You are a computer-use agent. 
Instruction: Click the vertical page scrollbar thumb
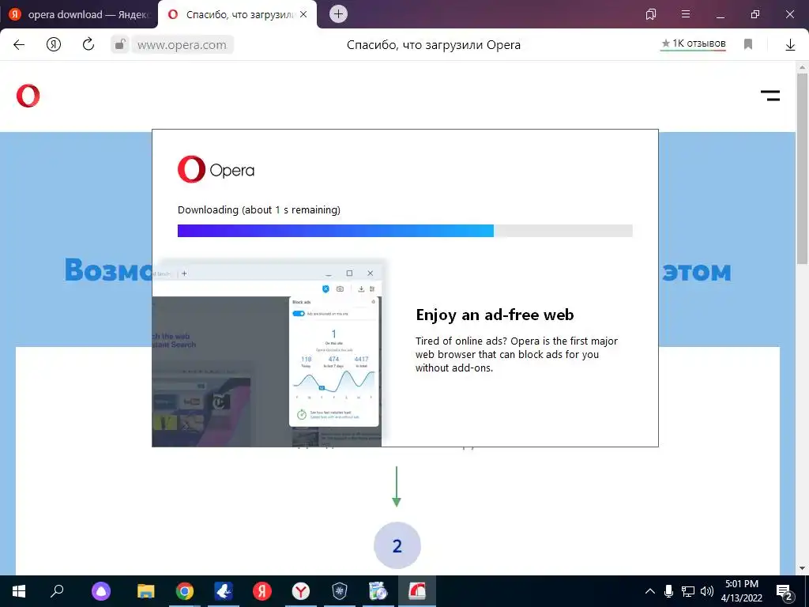(802, 168)
